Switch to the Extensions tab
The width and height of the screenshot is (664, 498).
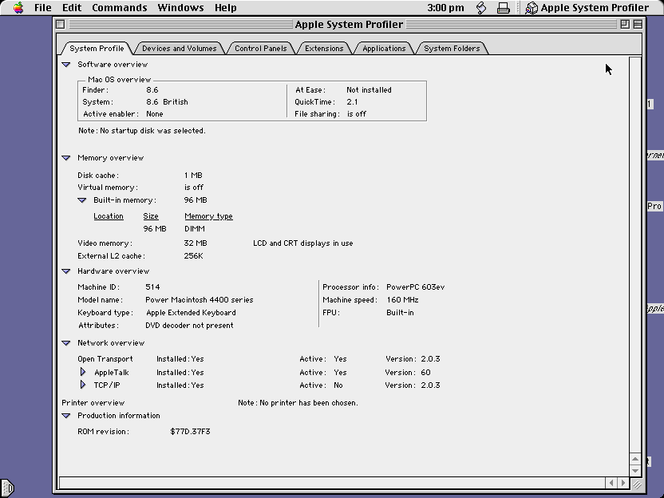[324, 48]
